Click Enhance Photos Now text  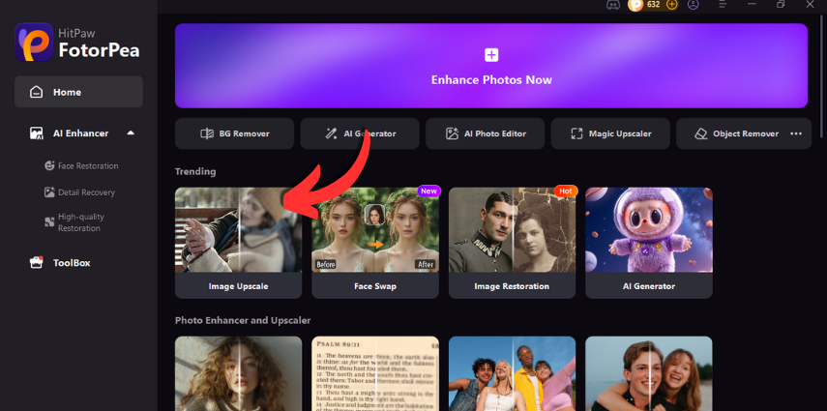point(491,80)
